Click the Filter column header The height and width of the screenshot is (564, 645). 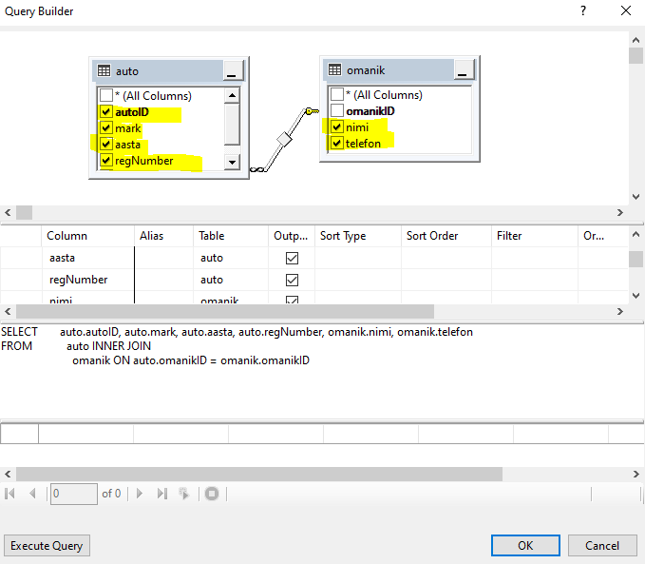(509, 236)
